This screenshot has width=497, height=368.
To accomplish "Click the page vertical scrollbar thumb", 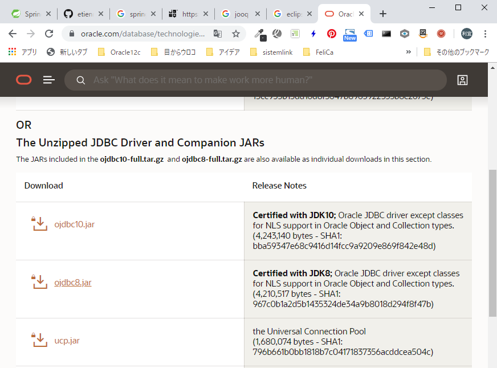I will pos(492,243).
